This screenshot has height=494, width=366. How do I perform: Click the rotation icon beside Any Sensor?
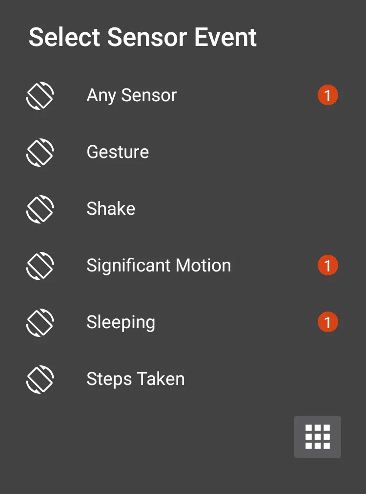[40, 95]
